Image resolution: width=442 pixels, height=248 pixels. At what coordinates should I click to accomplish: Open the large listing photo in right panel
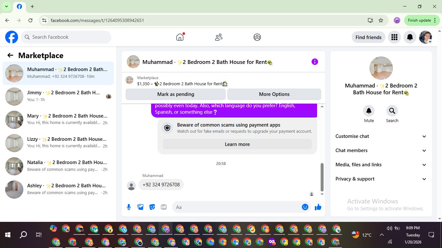[381, 68]
